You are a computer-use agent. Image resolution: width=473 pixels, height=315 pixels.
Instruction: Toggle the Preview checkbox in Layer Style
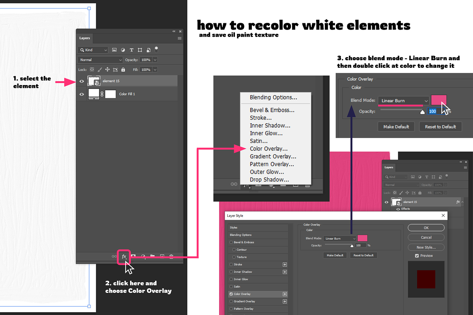tap(417, 256)
